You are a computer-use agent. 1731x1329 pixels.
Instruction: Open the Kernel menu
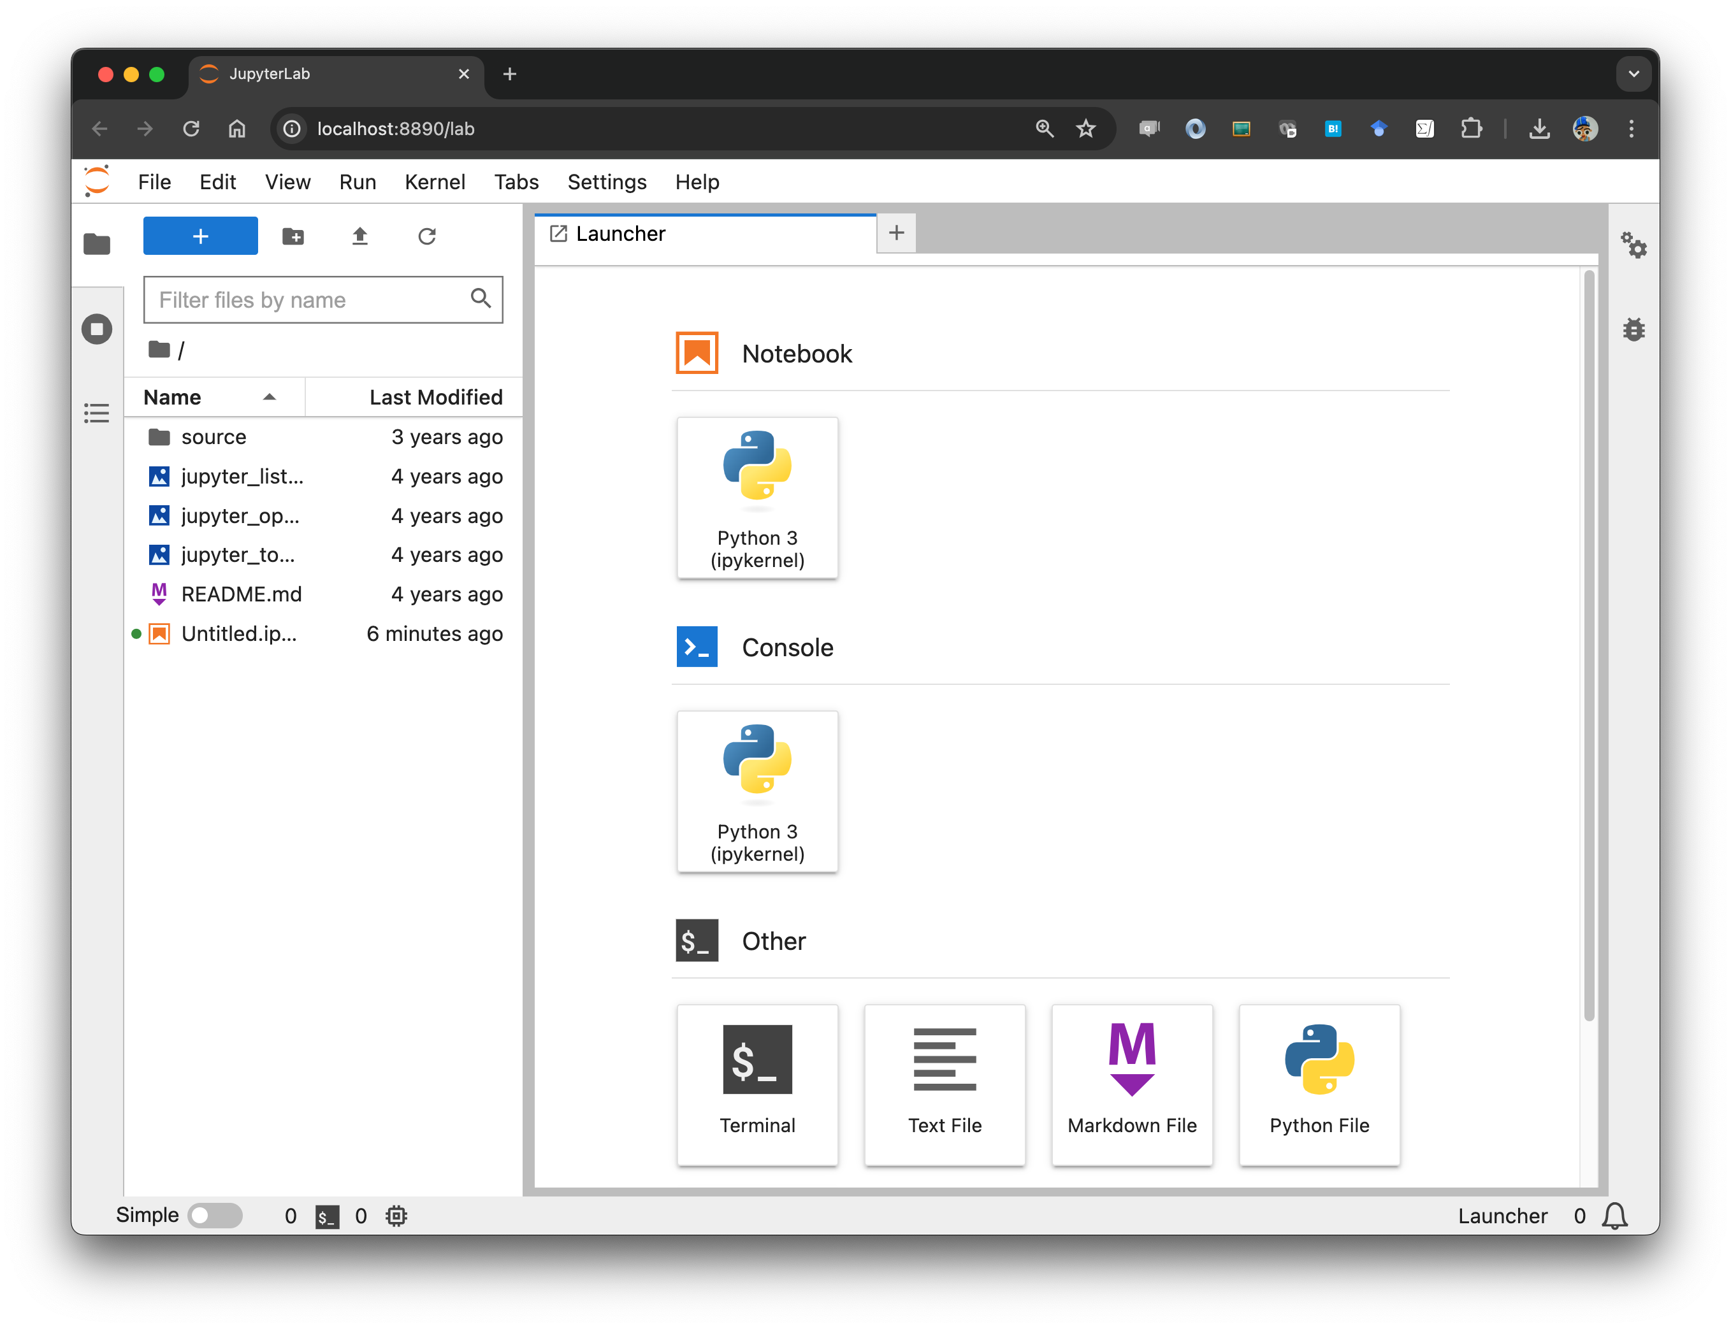(434, 182)
